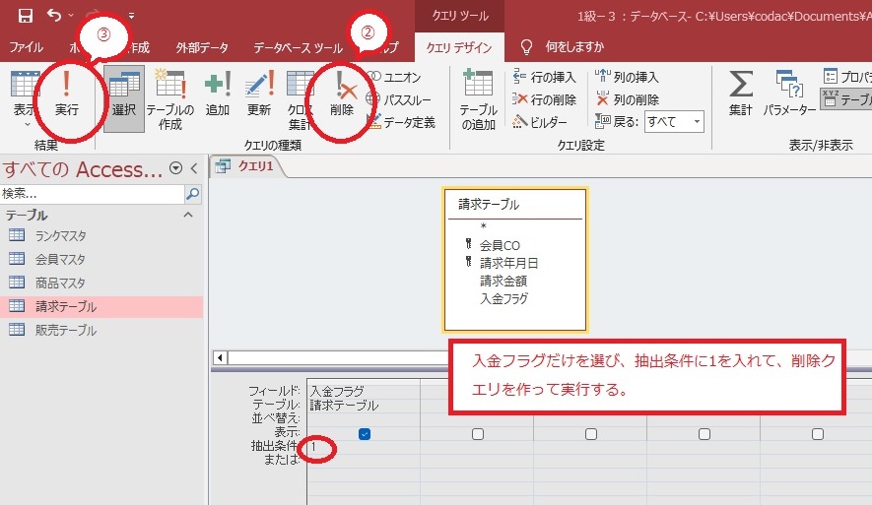The width and height of the screenshot is (872, 505).
Task: Uncheck the 表示 checkbox for 入金フラグ column
Action: tap(364, 434)
